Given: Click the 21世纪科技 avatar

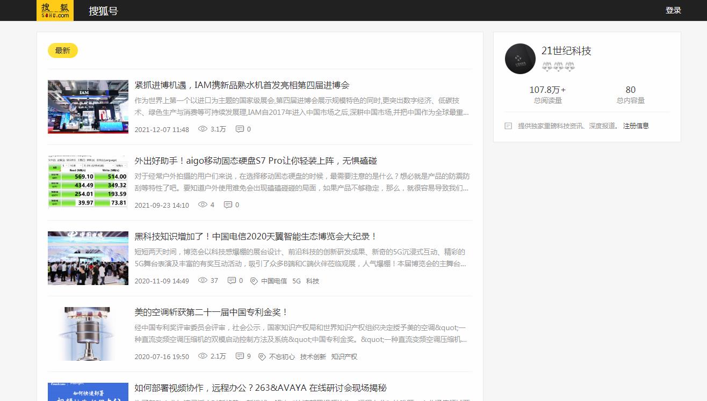Looking at the screenshot, I should coord(520,59).
